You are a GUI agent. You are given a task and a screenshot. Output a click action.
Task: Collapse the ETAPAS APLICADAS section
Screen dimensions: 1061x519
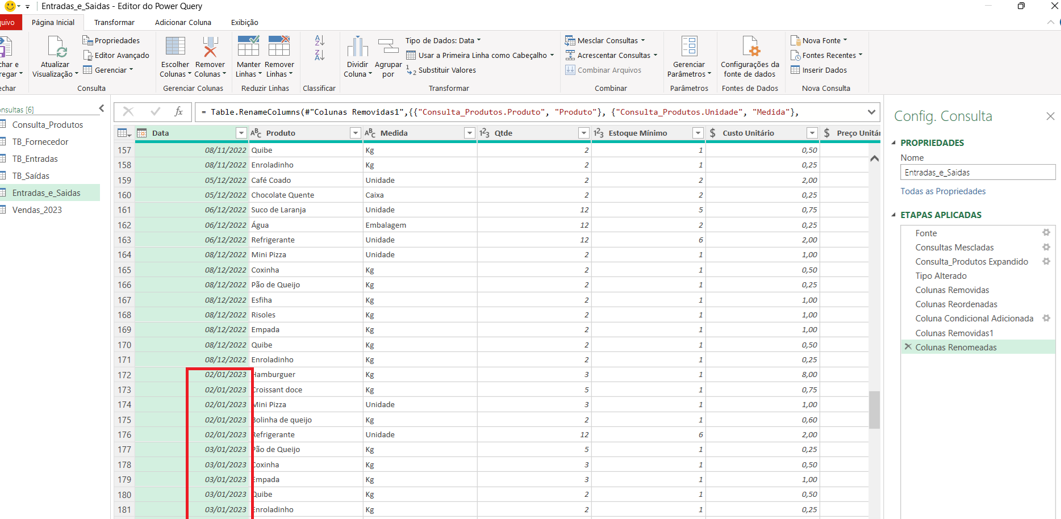tap(894, 215)
